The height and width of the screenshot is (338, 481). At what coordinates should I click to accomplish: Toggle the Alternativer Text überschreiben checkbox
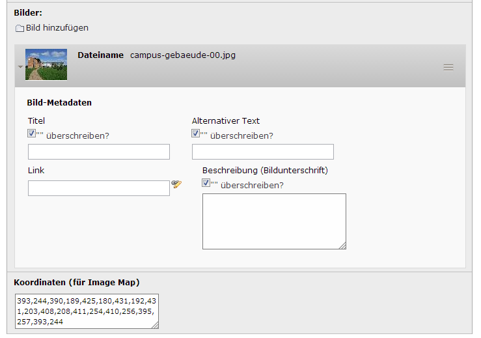[x=195, y=133]
